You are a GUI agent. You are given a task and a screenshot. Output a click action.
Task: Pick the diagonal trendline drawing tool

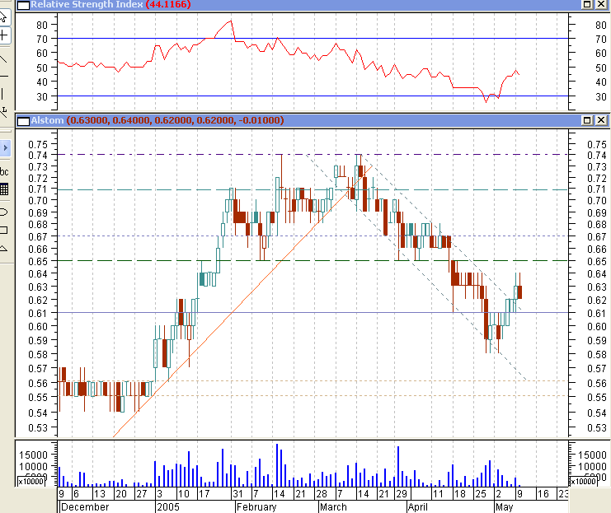pyautogui.click(x=3, y=59)
